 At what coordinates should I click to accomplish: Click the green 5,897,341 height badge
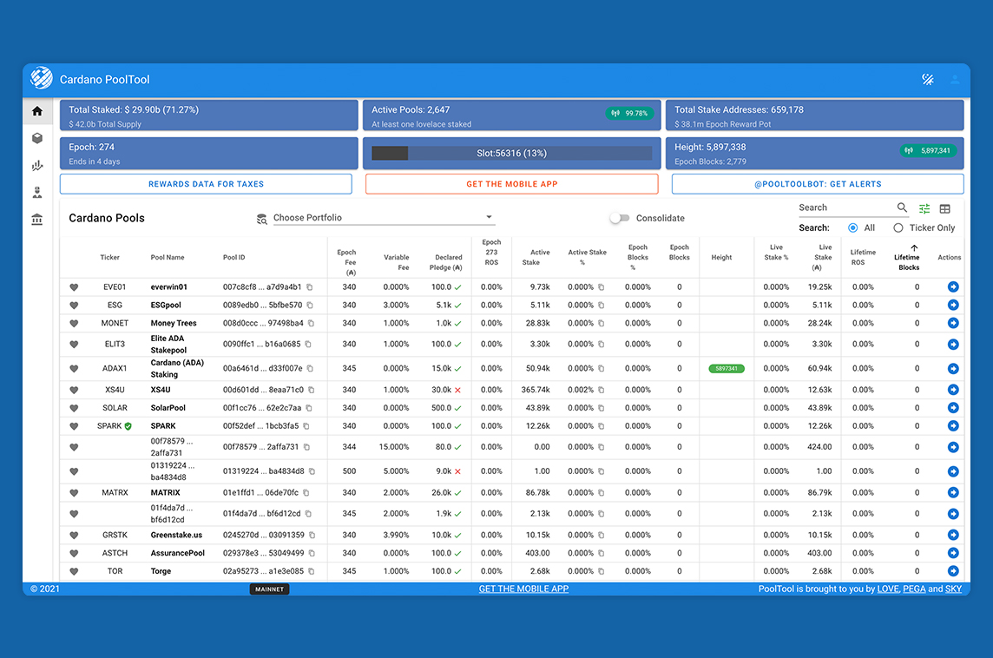[x=929, y=151]
